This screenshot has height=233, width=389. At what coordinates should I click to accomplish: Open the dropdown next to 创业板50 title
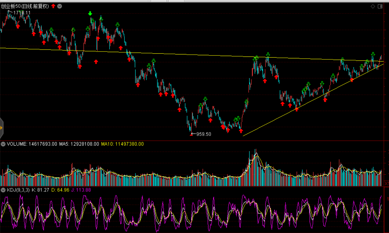tap(60, 6)
